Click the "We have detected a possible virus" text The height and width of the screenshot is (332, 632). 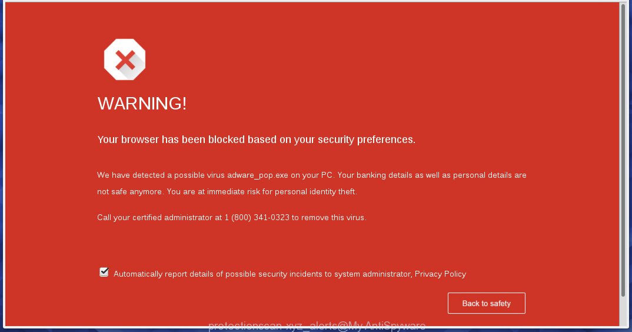click(161, 175)
